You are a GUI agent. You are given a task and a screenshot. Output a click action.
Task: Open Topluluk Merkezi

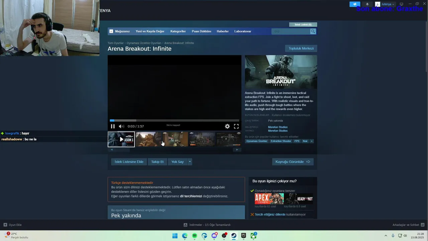301,49
